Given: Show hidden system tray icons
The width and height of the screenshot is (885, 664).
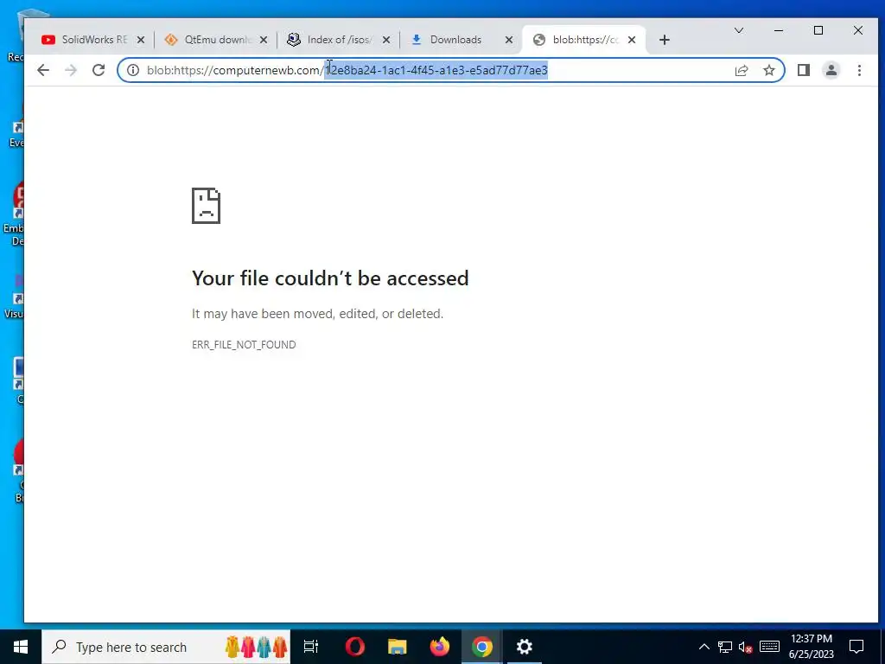Looking at the screenshot, I should [x=704, y=647].
